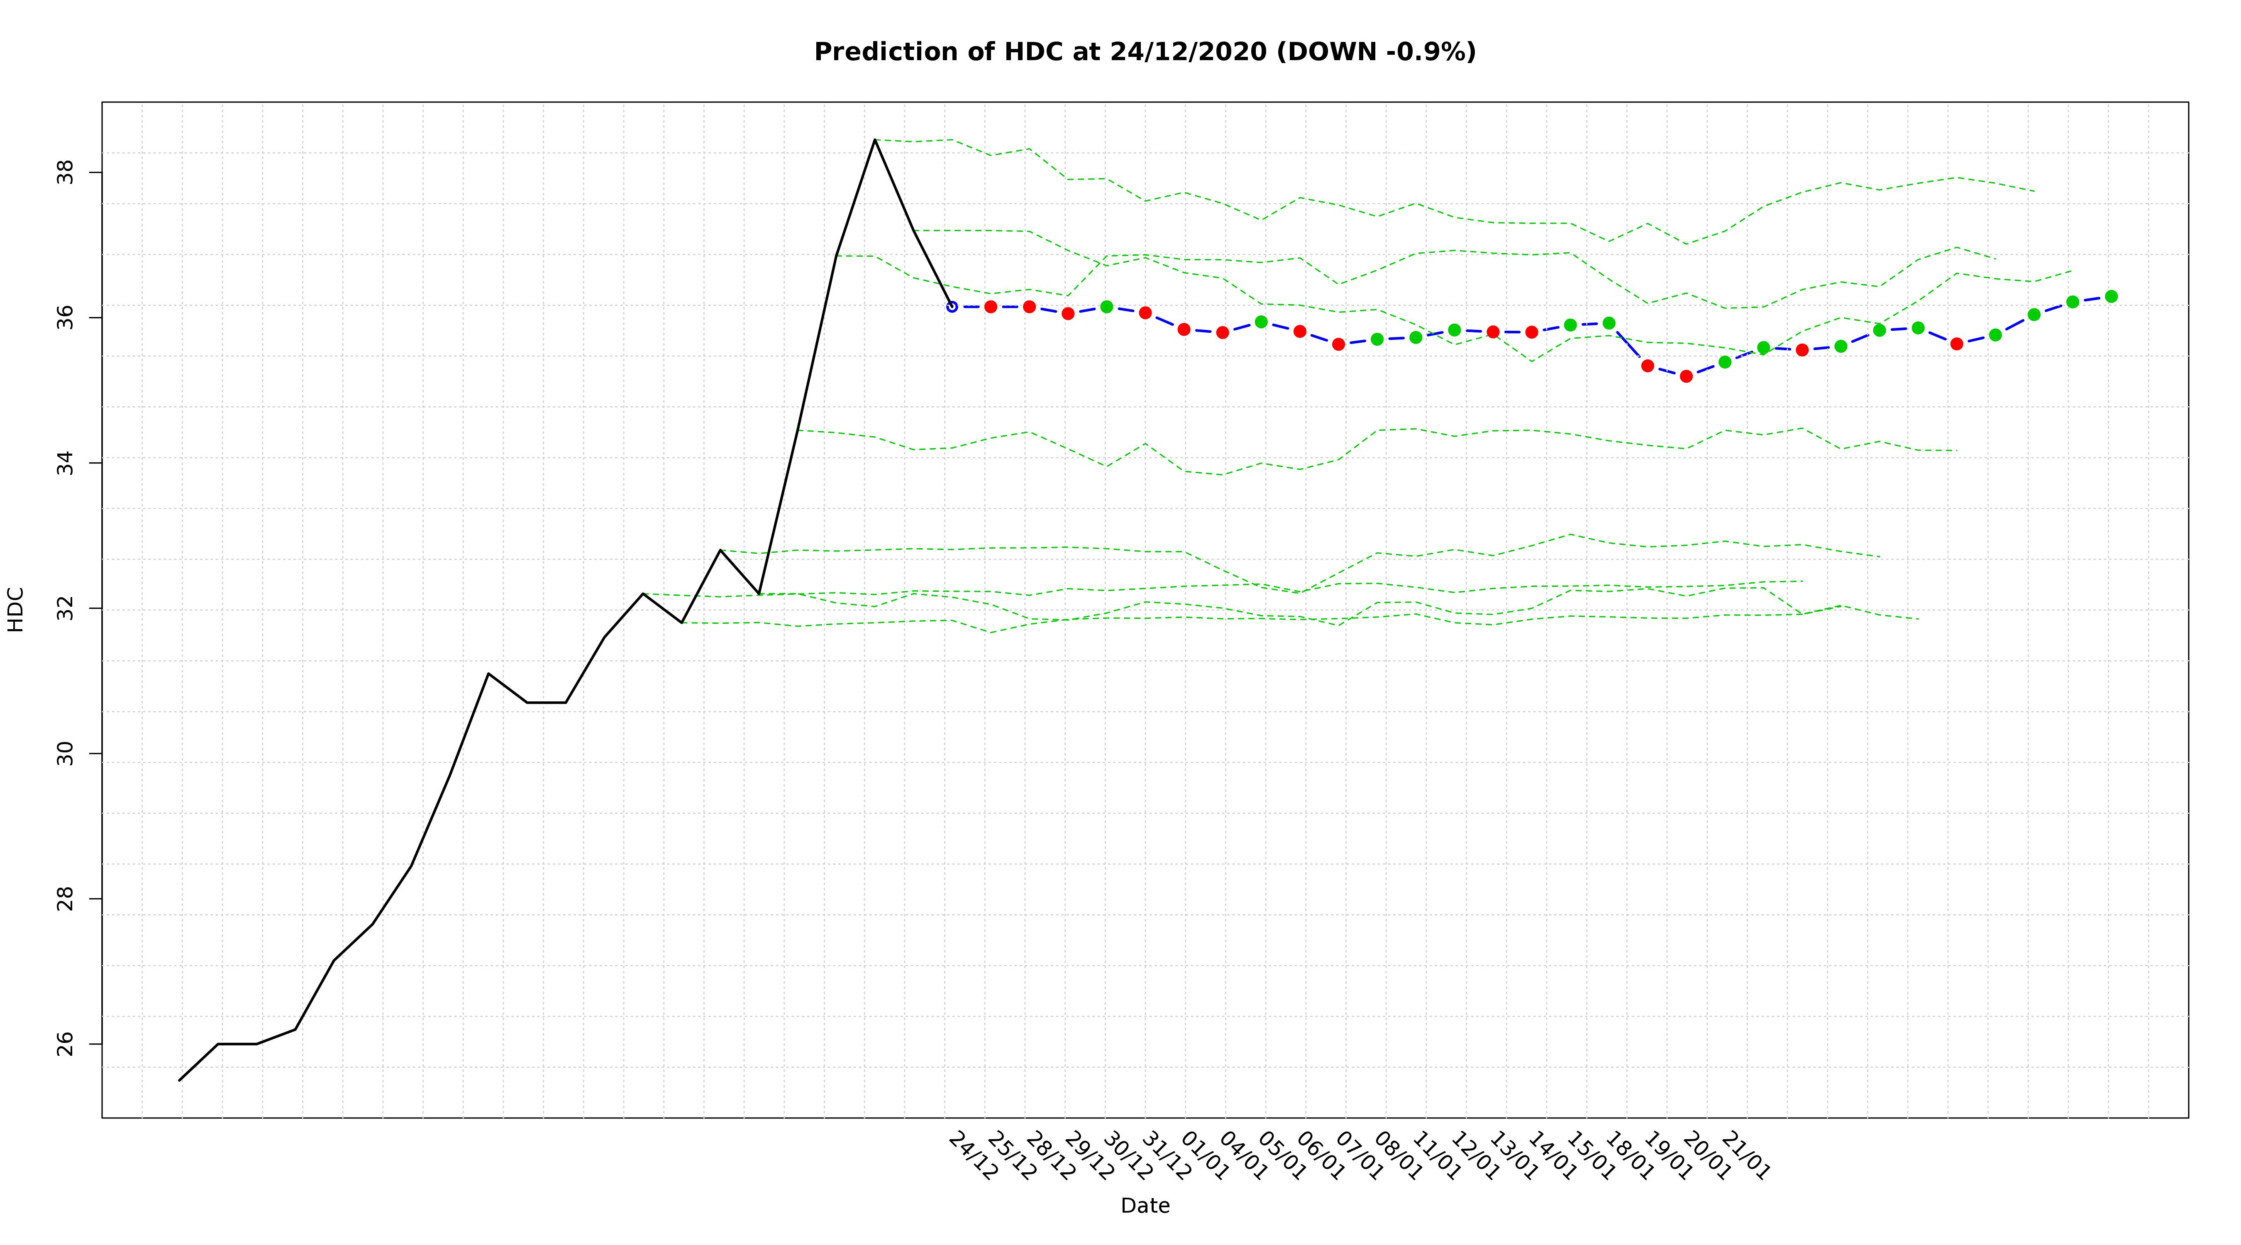Click the start of the black price line
This screenshot has height=1245, width=2241.
pos(179,1080)
